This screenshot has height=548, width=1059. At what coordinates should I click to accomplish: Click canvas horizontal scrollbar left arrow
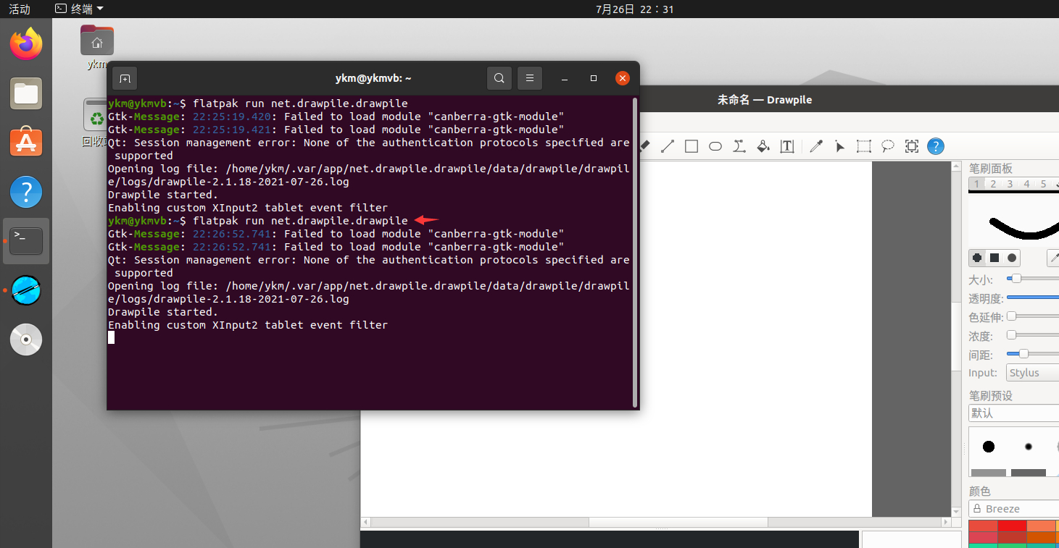tap(365, 522)
